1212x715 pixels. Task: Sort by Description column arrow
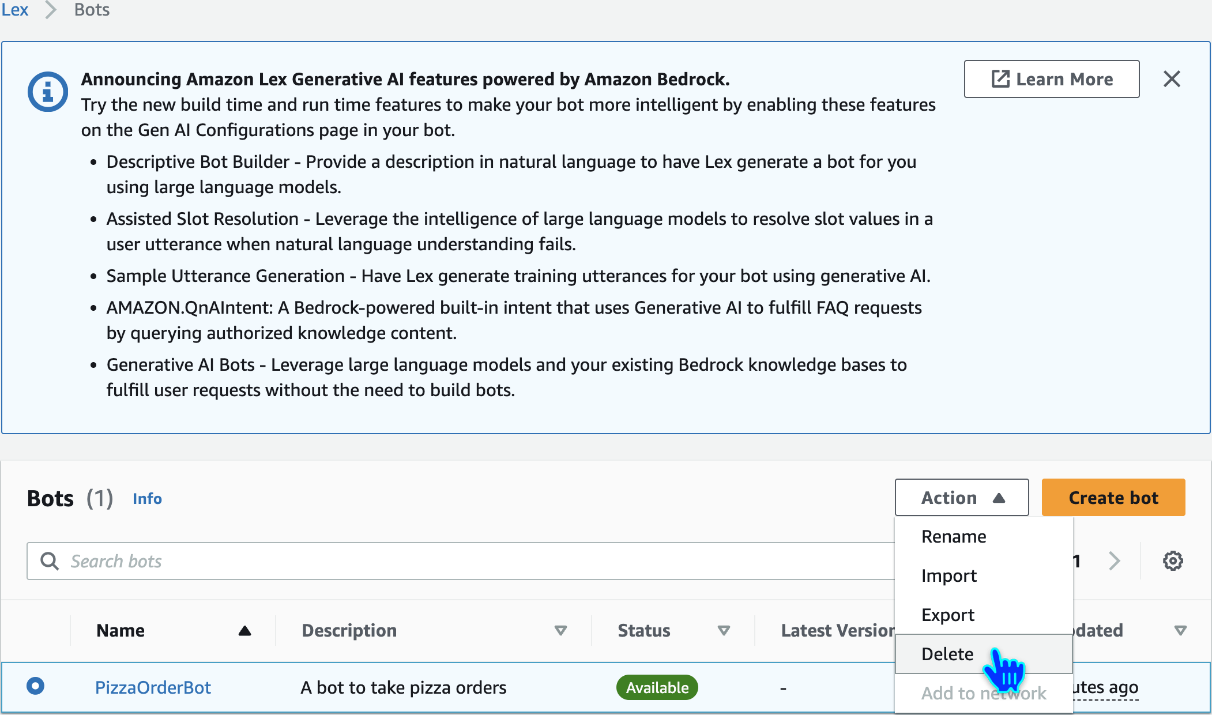[x=560, y=630]
